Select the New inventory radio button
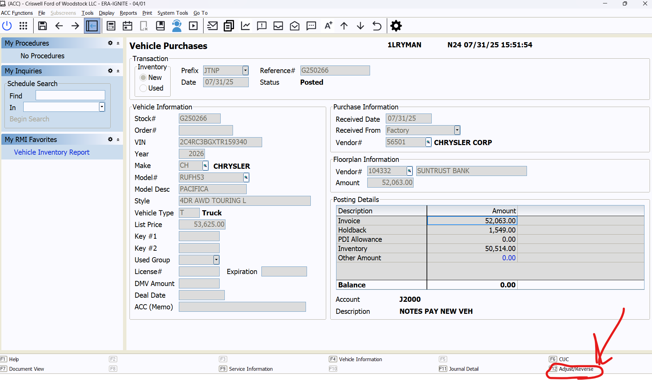The width and height of the screenshot is (652, 380). (x=143, y=78)
